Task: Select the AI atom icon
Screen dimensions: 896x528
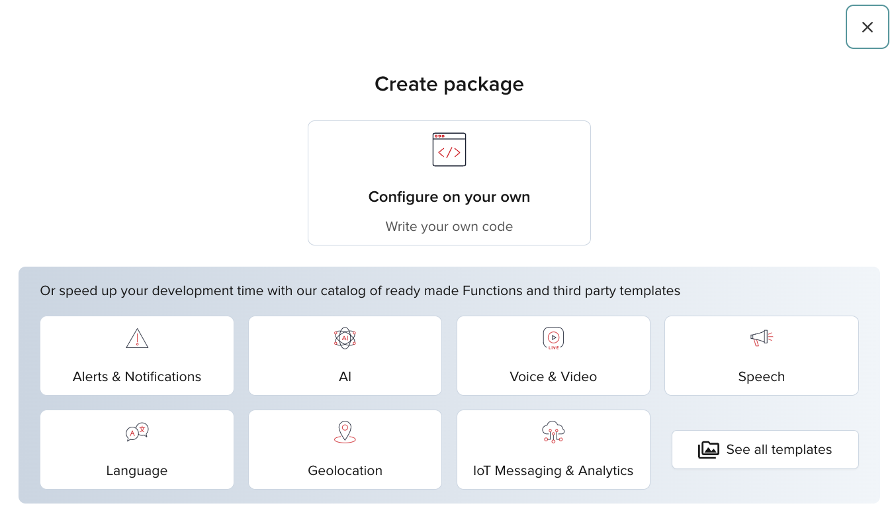Action: [345, 337]
